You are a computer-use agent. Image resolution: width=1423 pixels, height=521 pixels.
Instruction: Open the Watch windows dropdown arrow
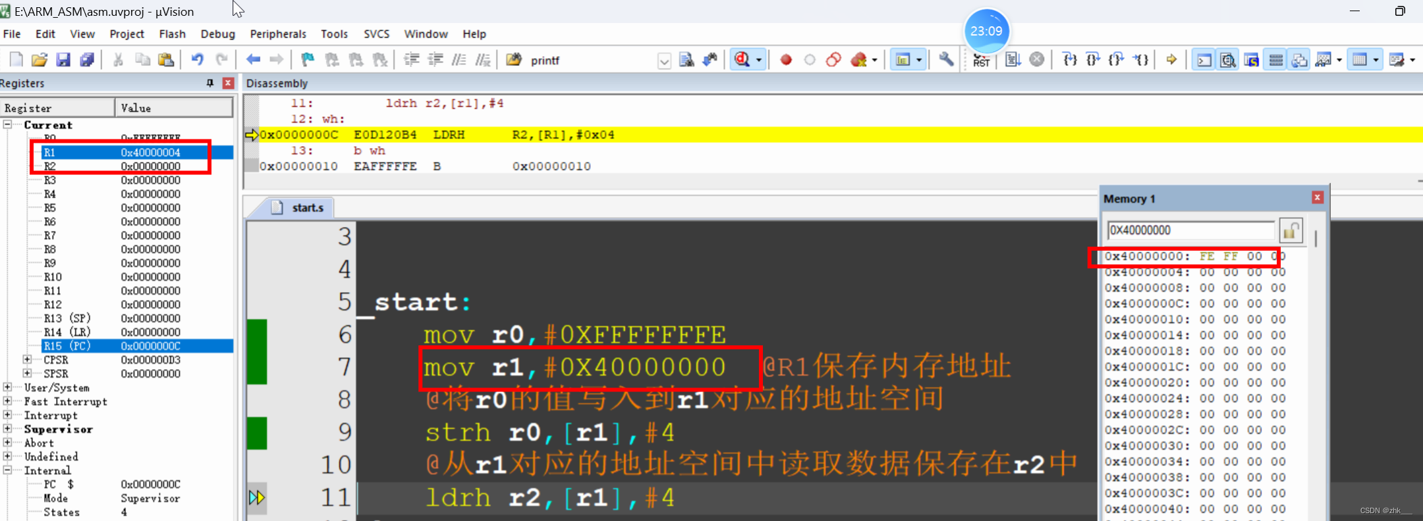(1339, 60)
